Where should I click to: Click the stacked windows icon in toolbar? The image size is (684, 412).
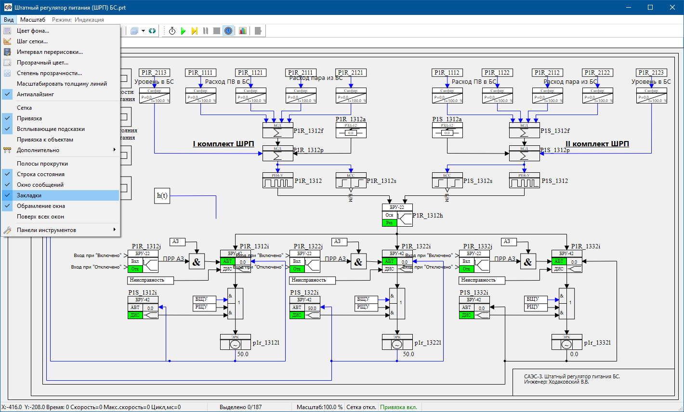coord(134,31)
